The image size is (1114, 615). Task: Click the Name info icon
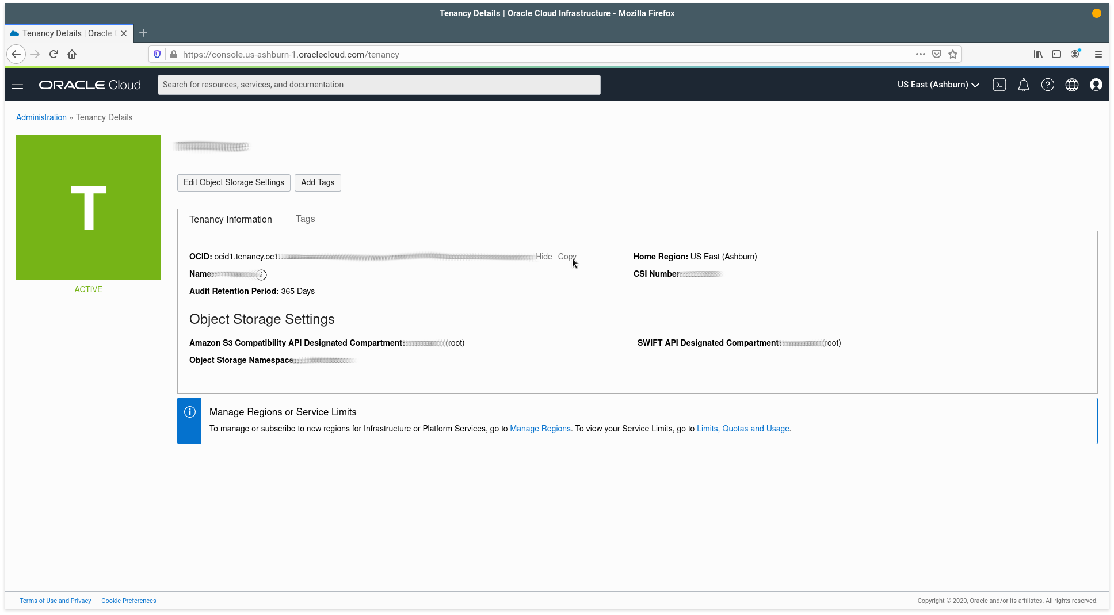click(261, 274)
